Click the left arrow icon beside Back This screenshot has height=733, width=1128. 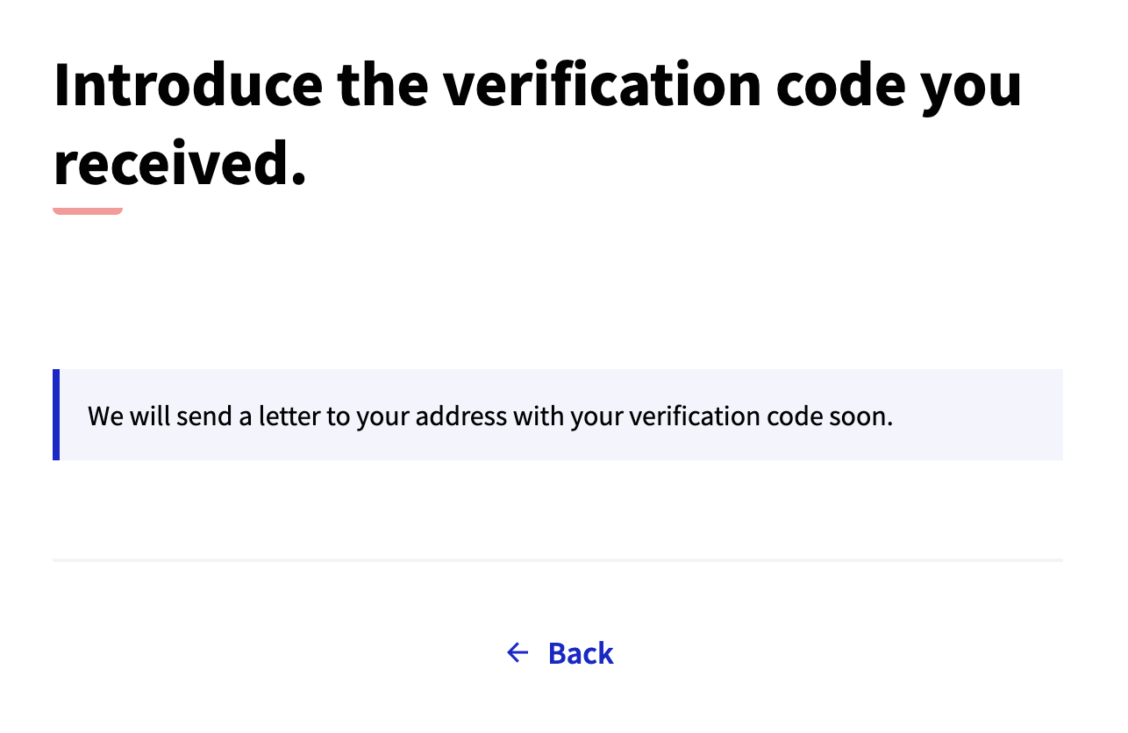518,652
